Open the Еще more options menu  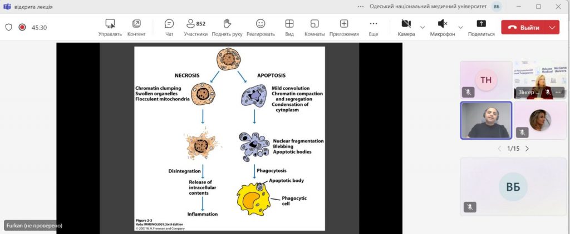click(374, 27)
